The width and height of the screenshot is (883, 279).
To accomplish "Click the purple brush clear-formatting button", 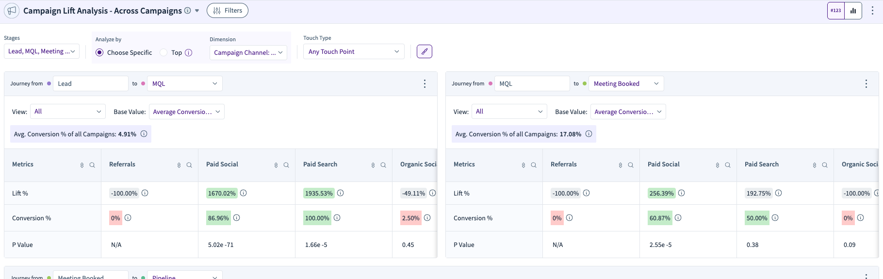I will pyautogui.click(x=425, y=51).
